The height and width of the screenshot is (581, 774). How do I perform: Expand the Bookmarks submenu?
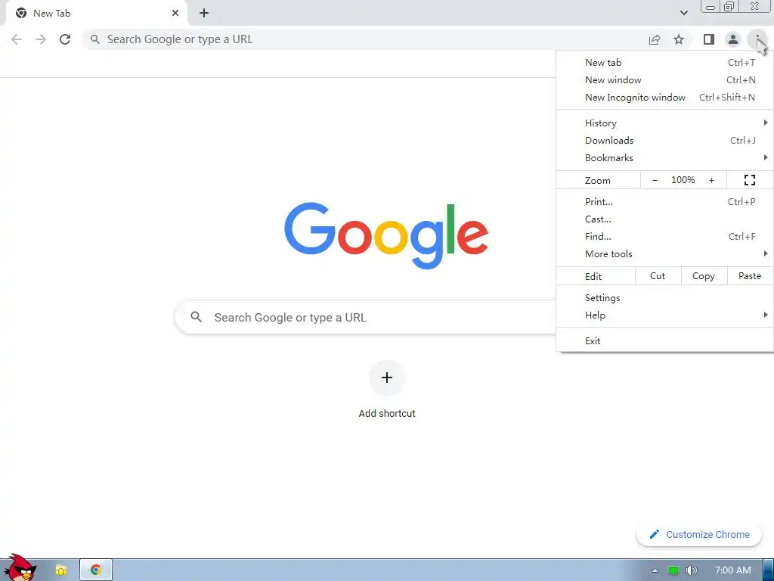pos(665,157)
